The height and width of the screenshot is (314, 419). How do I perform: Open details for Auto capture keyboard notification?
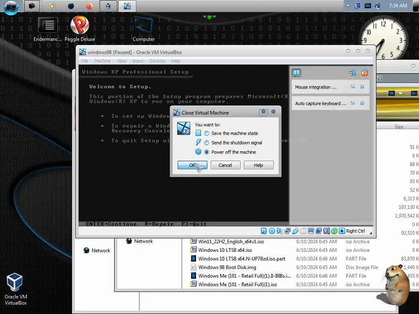pyautogui.click(x=352, y=103)
